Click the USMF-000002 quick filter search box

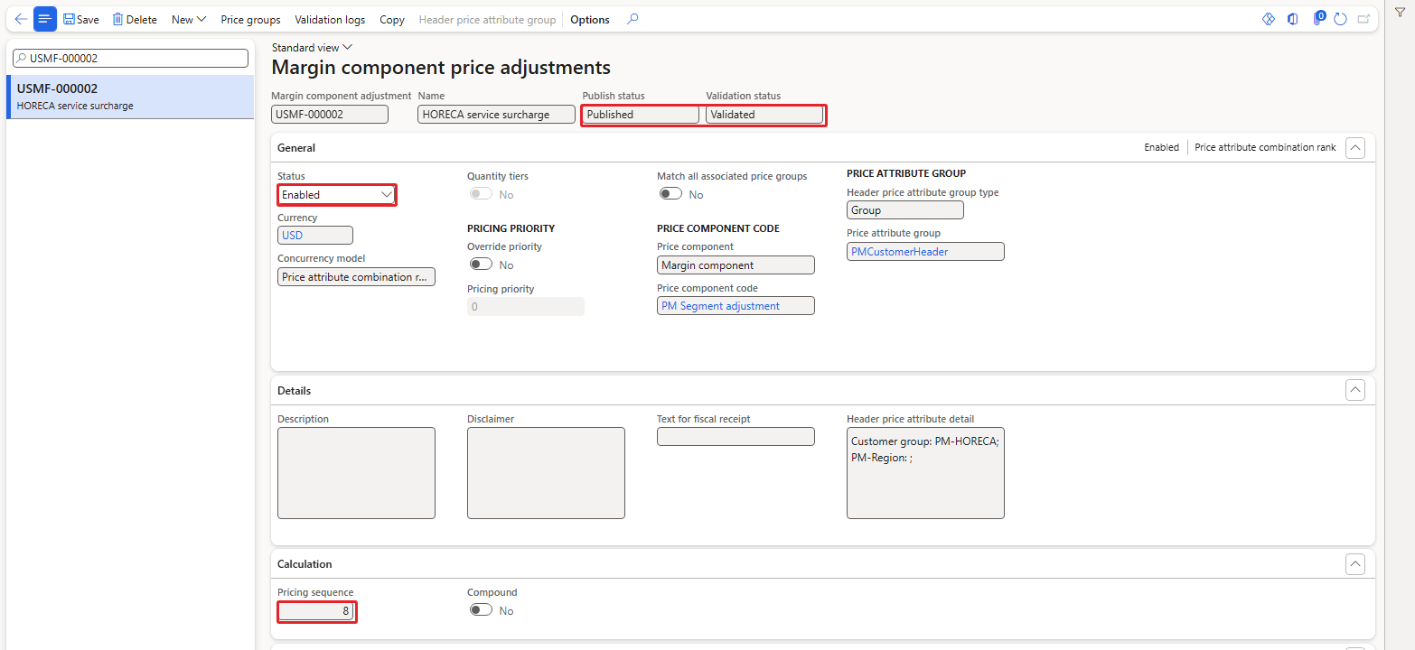pos(130,58)
